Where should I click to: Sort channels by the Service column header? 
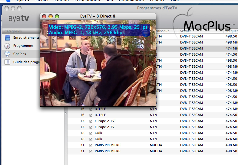pos(200,31)
